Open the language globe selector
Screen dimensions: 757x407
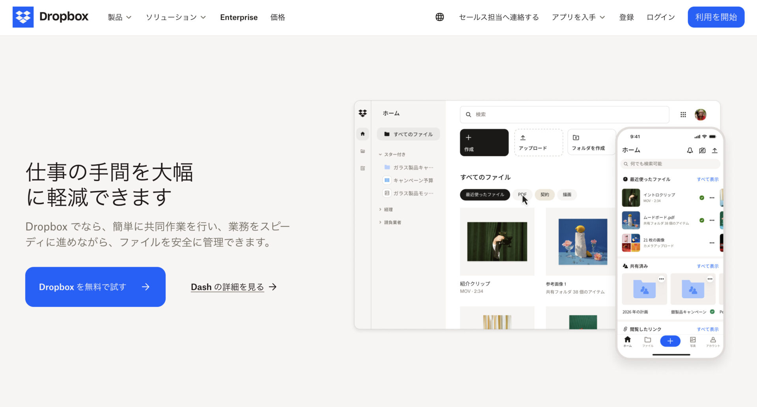point(440,17)
